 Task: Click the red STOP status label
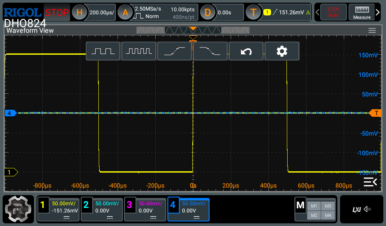(x=57, y=12)
